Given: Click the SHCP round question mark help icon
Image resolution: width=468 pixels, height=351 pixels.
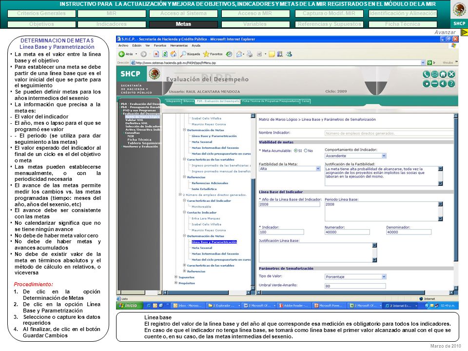Looking at the screenshot, I should point(451,84).
